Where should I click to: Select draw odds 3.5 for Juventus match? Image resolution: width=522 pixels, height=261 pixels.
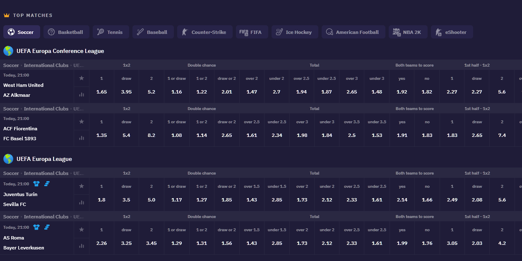tap(126, 200)
